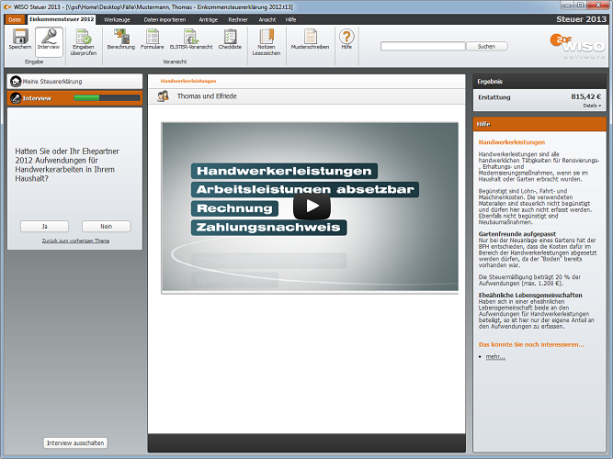Click the Gartenfreunde aufgepasst help heading

(517, 234)
